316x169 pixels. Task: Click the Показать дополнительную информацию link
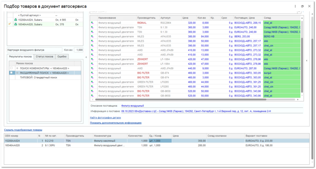(x=116, y=123)
